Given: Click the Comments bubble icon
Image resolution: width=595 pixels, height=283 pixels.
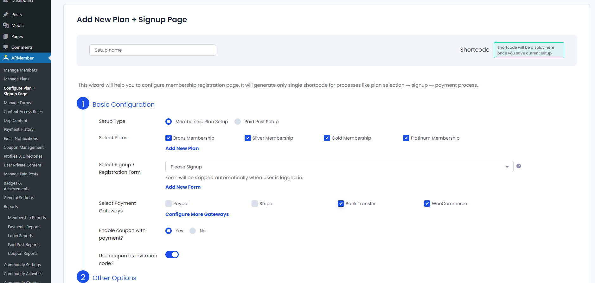Looking at the screenshot, I should [6, 47].
